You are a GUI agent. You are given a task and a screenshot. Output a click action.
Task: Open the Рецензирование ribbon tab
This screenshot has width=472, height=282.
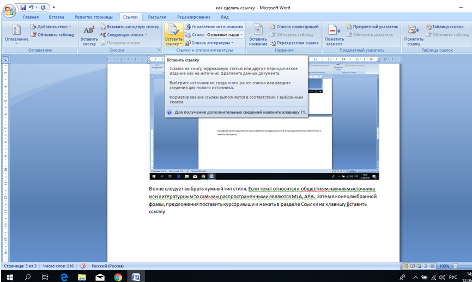point(193,17)
